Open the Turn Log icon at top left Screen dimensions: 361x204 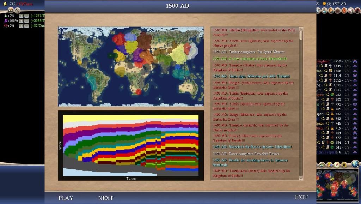coord(11,10)
